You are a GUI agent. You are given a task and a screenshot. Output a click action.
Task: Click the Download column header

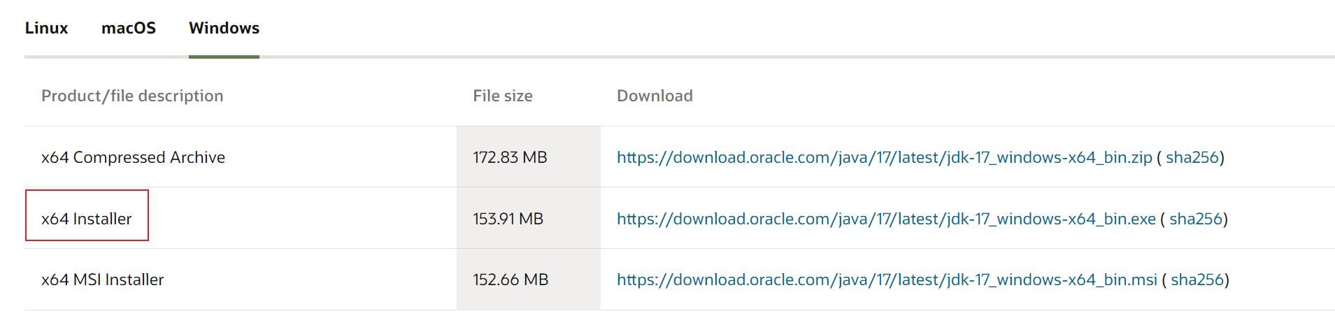click(655, 96)
